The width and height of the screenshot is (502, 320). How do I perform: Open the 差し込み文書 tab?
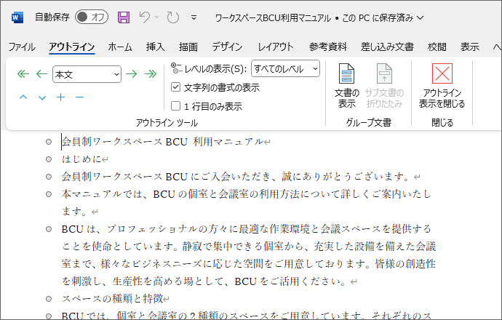point(387,47)
